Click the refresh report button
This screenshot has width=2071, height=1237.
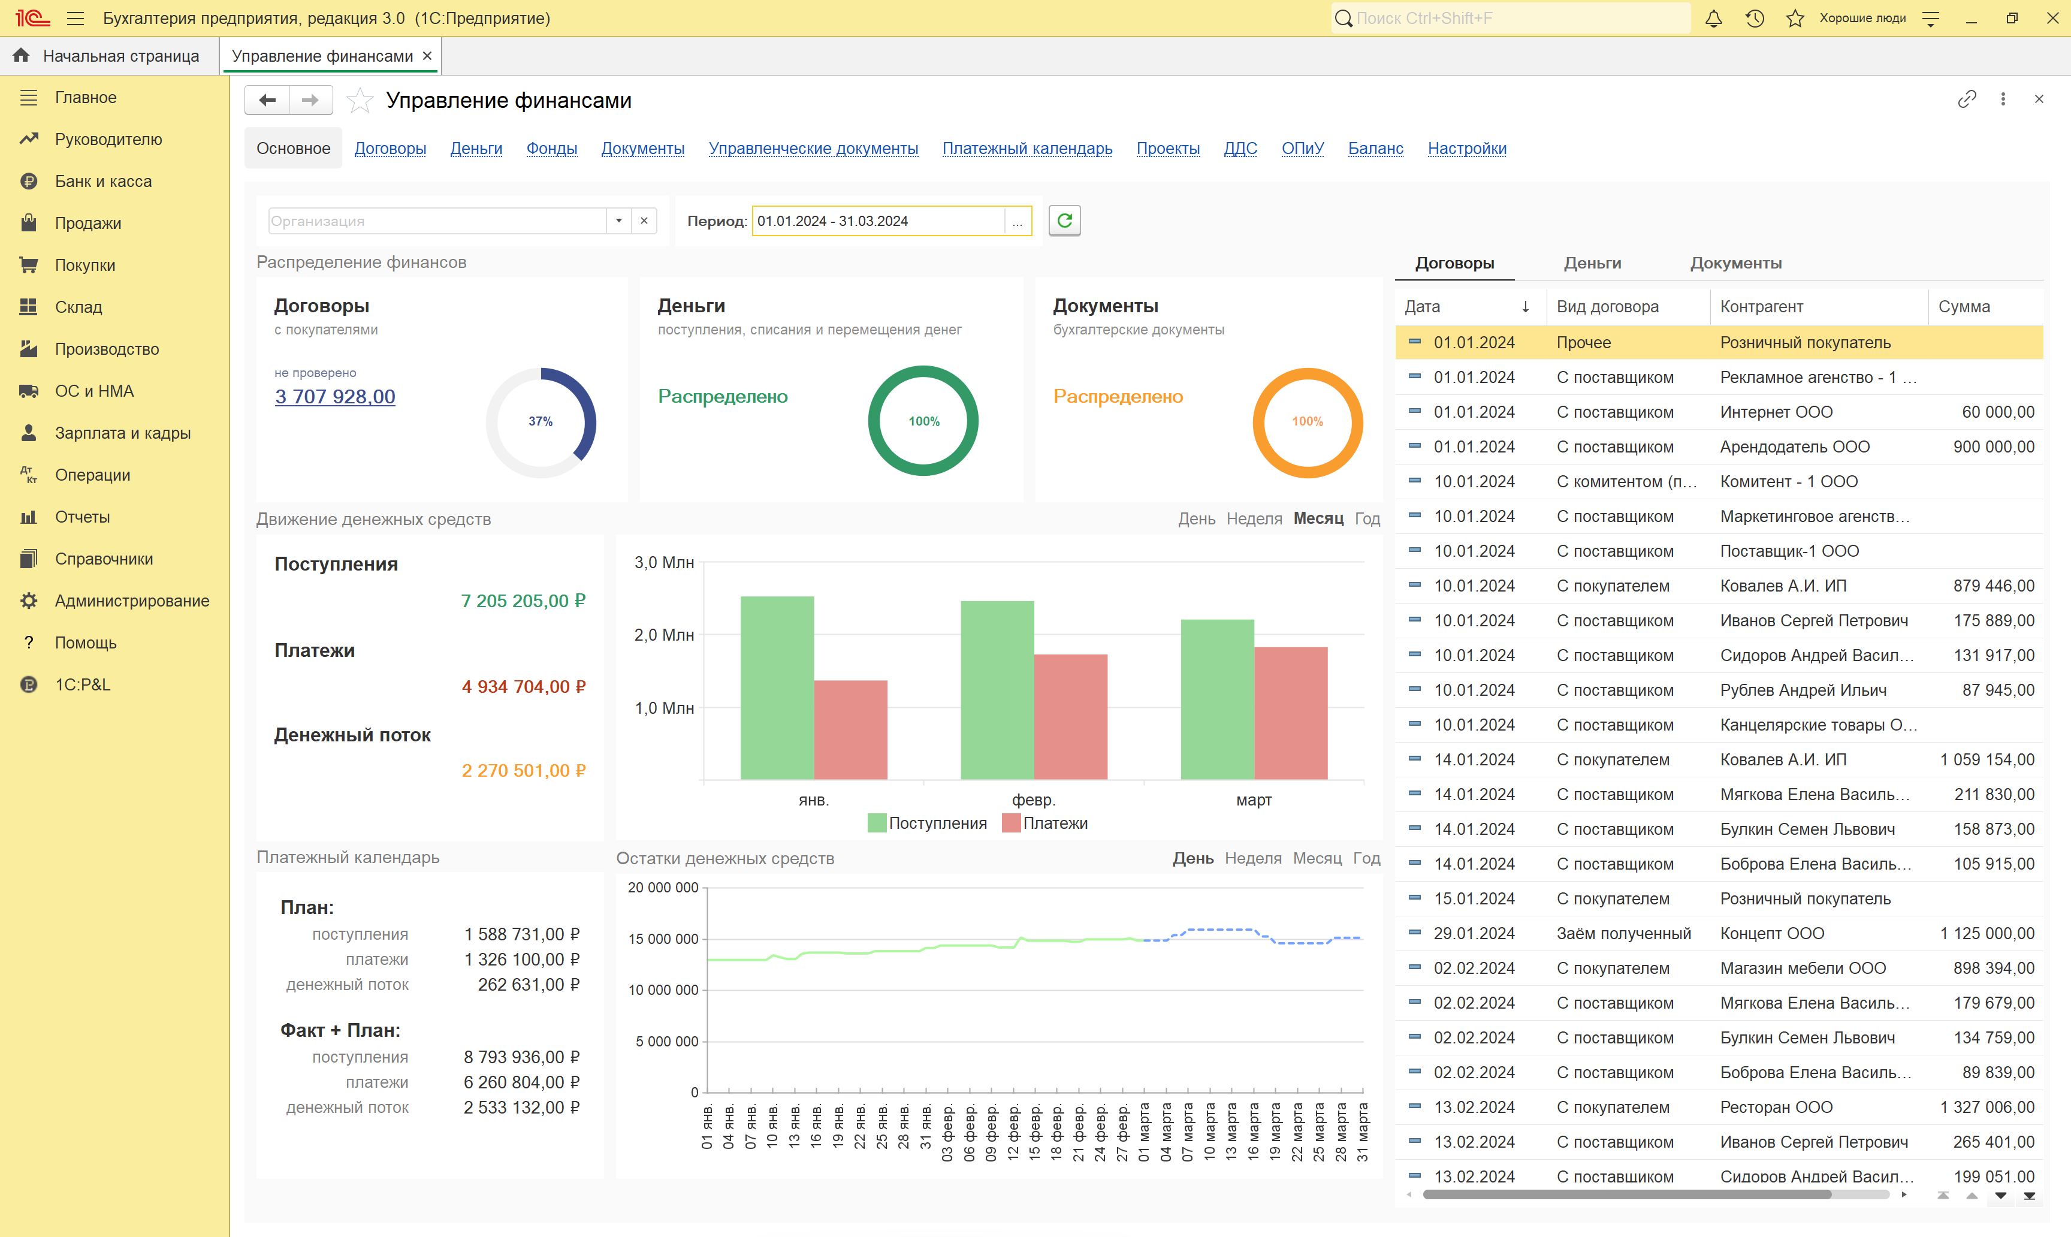pyautogui.click(x=1064, y=221)
